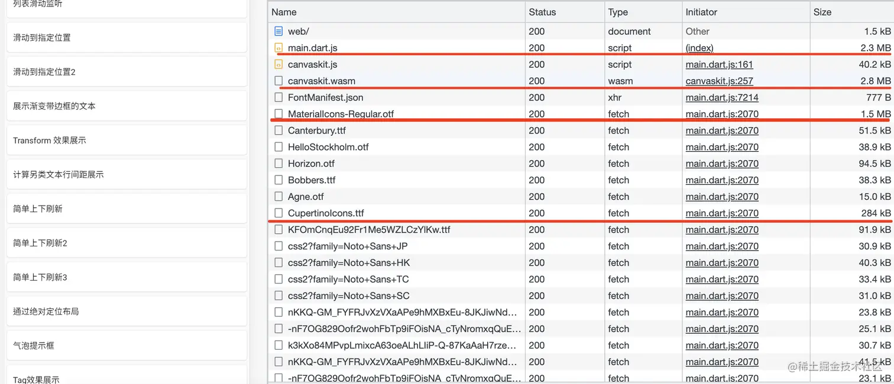894x384 pixels.
Task: Select the KFOmCnqEu92Fr1Me5WZLCzYlKw.ttf request name
Action: click(369, 230)
